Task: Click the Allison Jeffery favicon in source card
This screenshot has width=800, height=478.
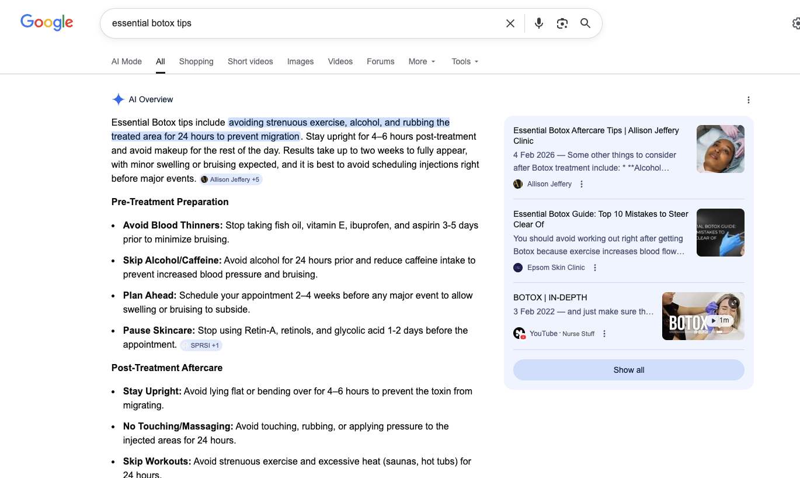Action: pyautogui.click(x=518, y=184)
